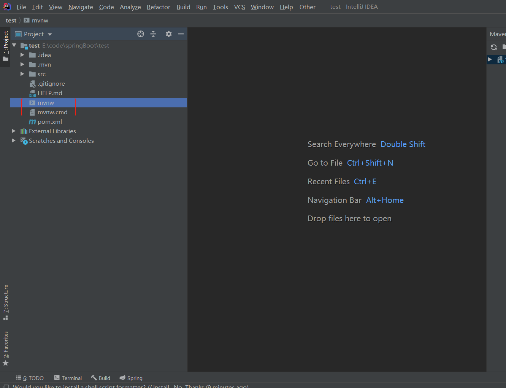Open the Terminal tool window
506x388 pixels.
(x=68, y=378)
